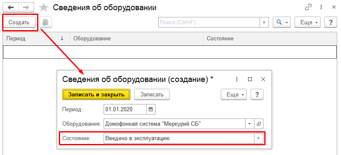Sort by the Период column header

36,39
